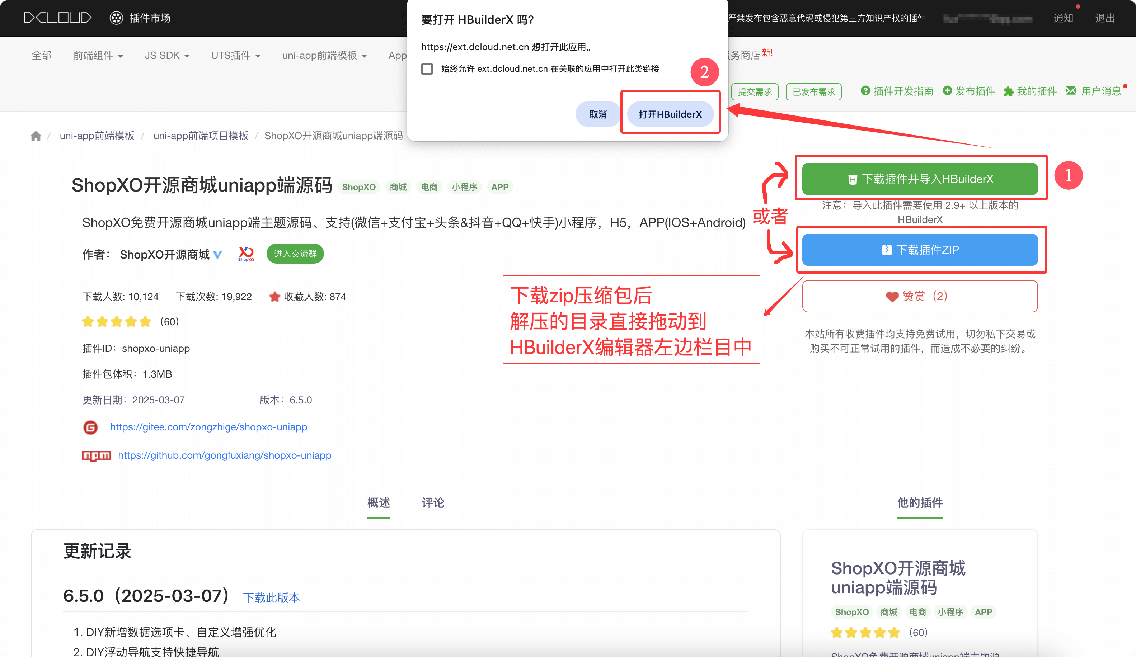Expand the uni-app前端模板 dropdown
1136x657 pixels.
pyautogui.click(x=325, y=56)
